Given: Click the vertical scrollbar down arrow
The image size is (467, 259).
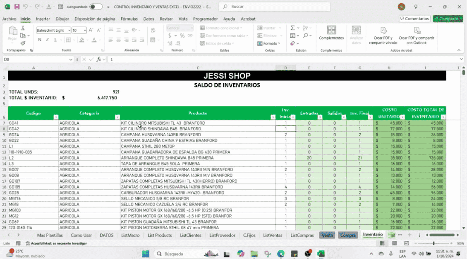Looking at the screenshot, I should [x=463, y=228].
